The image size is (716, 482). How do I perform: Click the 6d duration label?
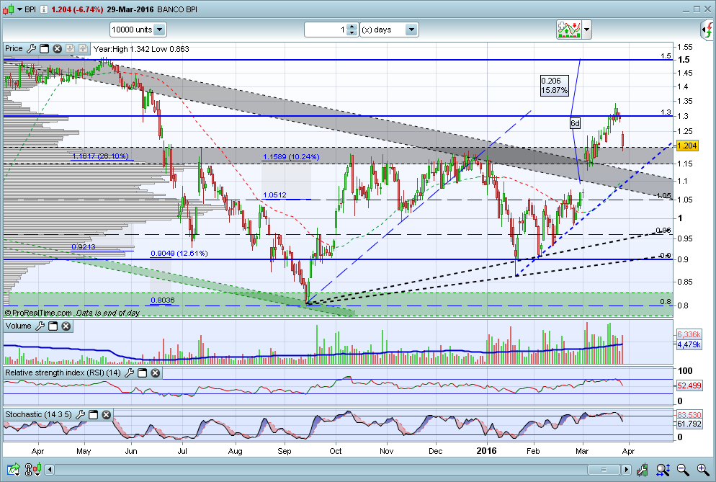pos(576,123)
